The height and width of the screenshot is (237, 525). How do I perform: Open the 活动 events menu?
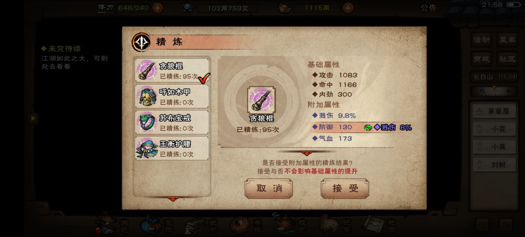[481, 40]
